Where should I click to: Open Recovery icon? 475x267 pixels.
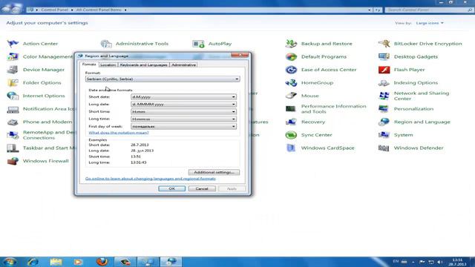click(291, 122)
